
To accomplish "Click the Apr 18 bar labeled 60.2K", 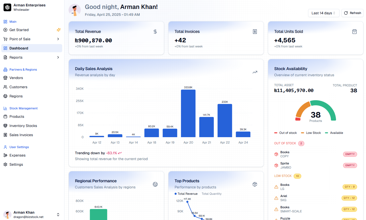I will (152, 133).
